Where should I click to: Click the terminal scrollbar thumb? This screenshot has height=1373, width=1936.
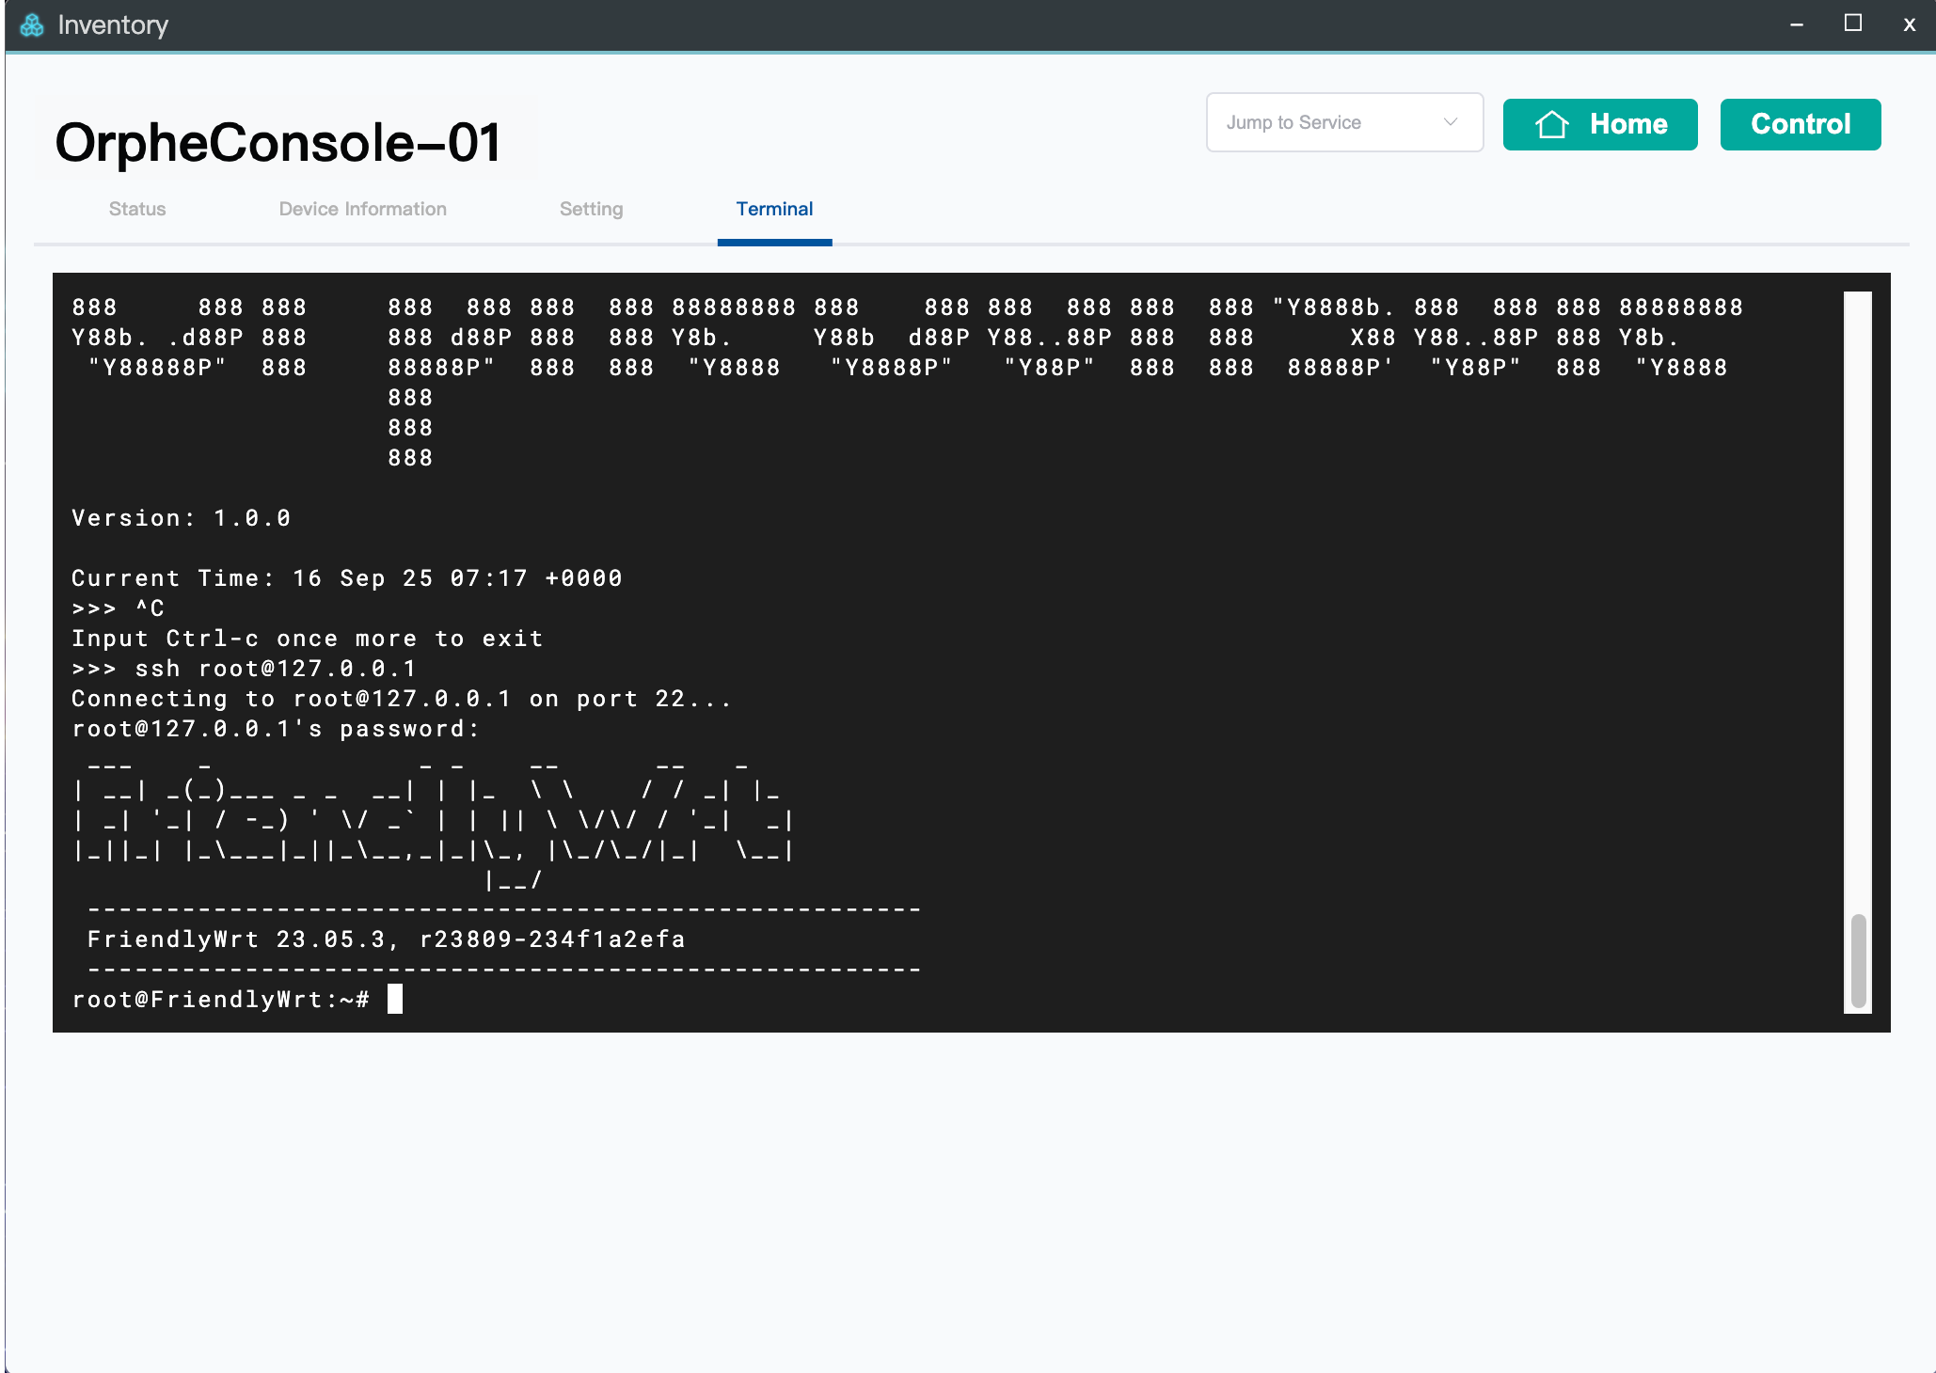point(1858,959)
